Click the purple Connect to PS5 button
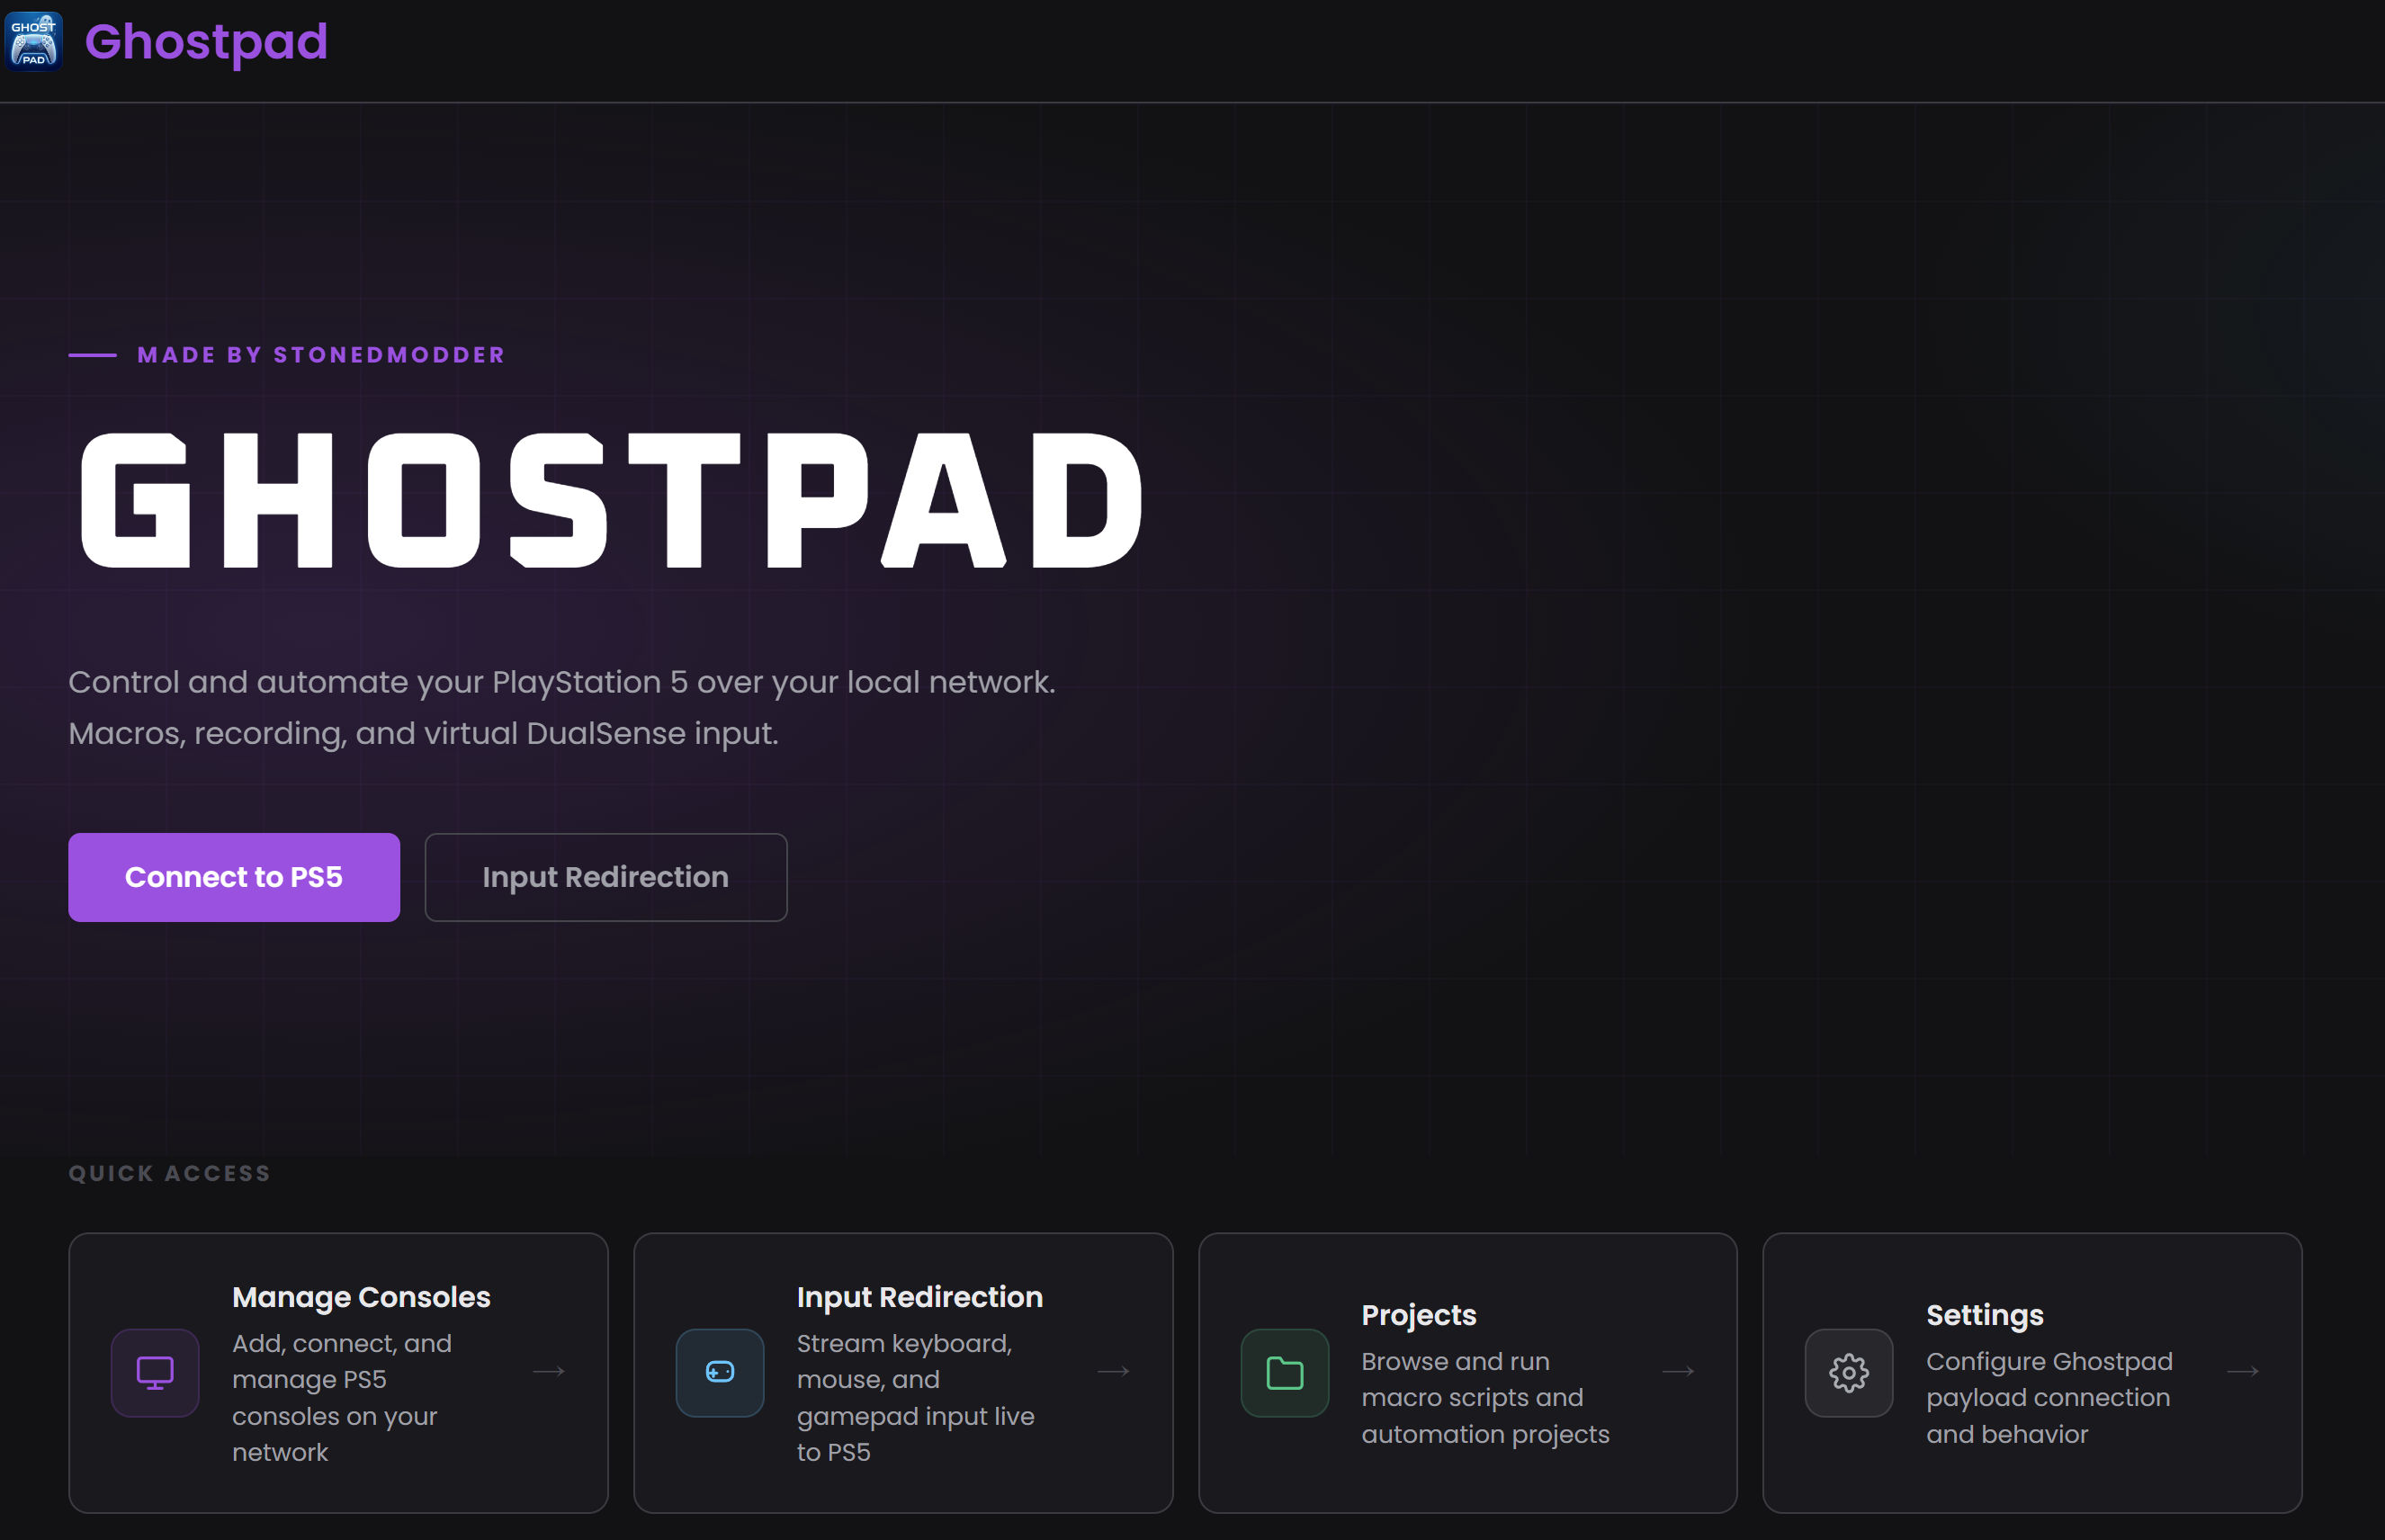Screen dimensions: 2385x1540 click(x=234, y=877)
